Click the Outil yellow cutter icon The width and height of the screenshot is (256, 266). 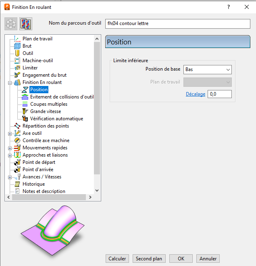click(x=17, y=53)
